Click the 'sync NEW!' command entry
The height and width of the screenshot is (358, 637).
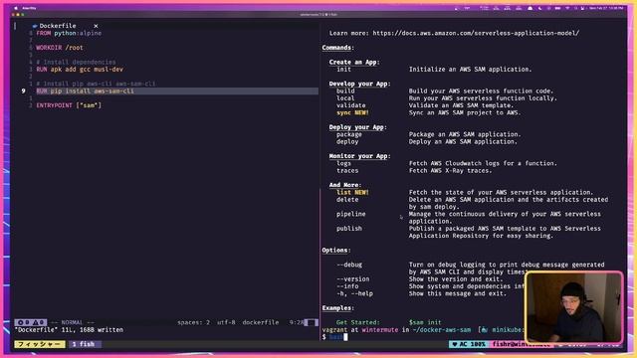point(352,112)
